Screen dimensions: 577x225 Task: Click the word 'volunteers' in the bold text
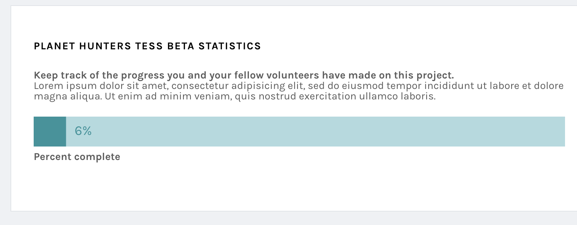293,75
